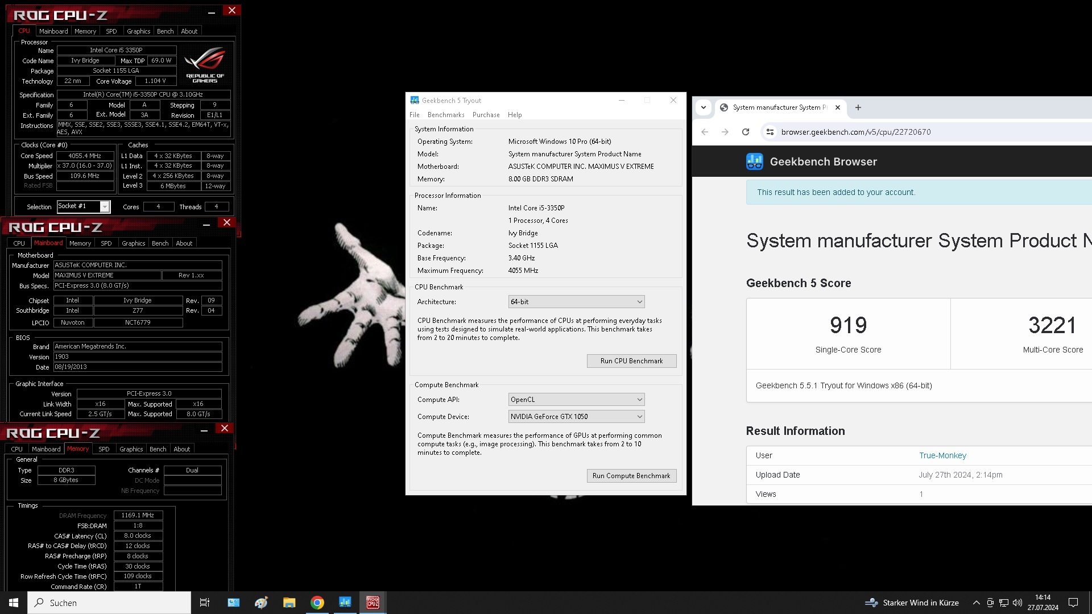Launch Chrome from the taskbar
This screenshot has width=1092, height=614.
(x=317, y=603)
